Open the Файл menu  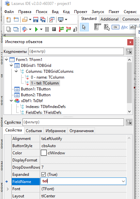[9, 12]
